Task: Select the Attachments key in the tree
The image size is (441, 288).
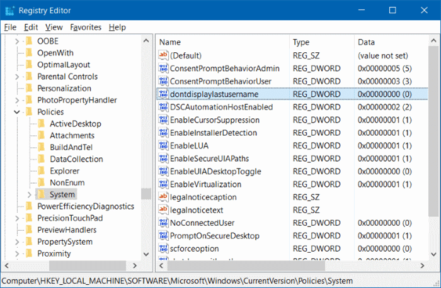Action: (72, 135)
